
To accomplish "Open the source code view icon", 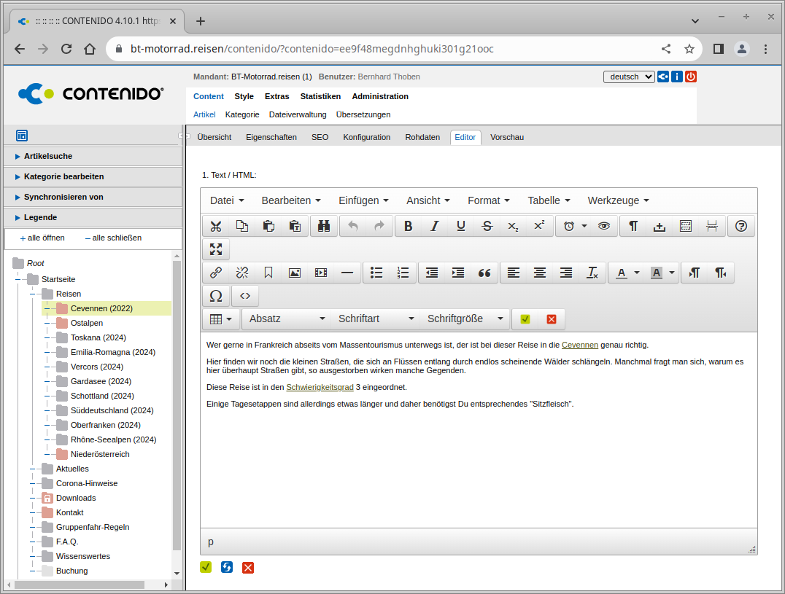I will coord(245,296).
